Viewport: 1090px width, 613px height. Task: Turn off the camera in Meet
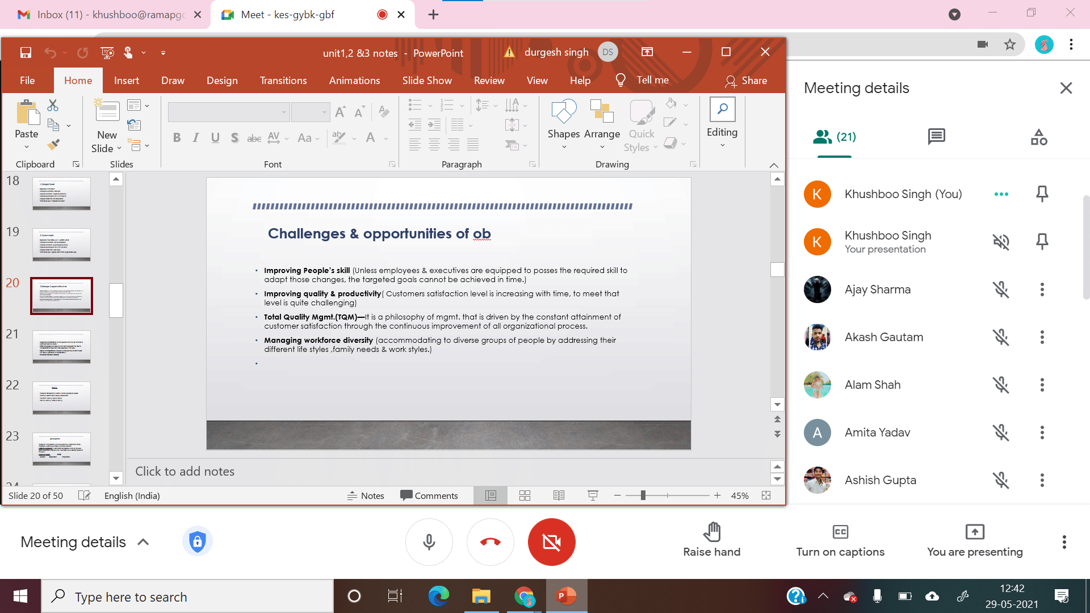pyautogui.click(x=551, y=542)
